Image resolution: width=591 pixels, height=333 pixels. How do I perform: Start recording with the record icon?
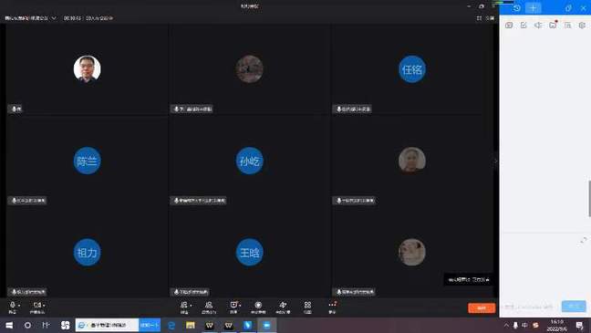click(258, 307)
